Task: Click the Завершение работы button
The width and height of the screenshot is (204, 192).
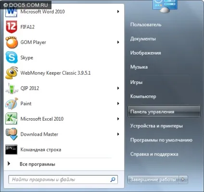Action: click(153, 179)
